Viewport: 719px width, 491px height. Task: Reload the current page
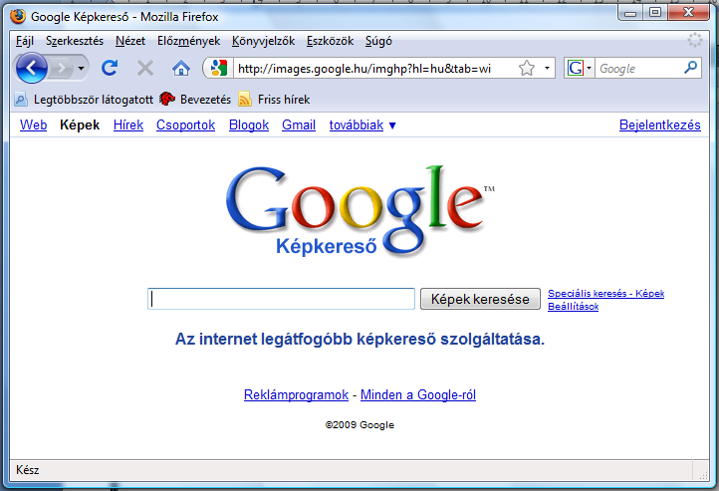110,69
